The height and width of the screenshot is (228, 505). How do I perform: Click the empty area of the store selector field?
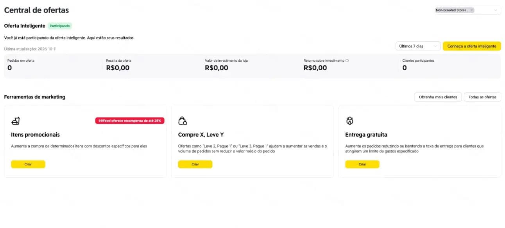pyautogui.click(x=484, y=10)
